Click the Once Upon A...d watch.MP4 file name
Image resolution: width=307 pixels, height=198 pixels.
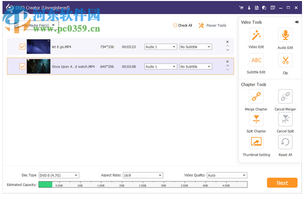pos(73,66)
